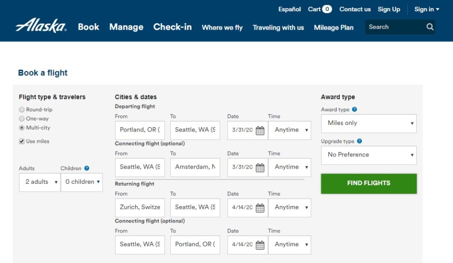The height and width of the screenshot is (263, 453).
Task: Open the Mileage Plan menu
Action: (334, 27)
